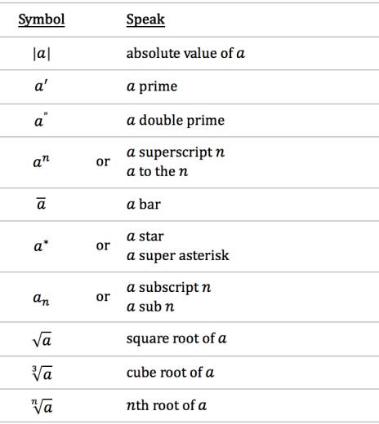This screenshot has height=424, width=379.
Task: Click the Speak column header
Action: [145, 20]
